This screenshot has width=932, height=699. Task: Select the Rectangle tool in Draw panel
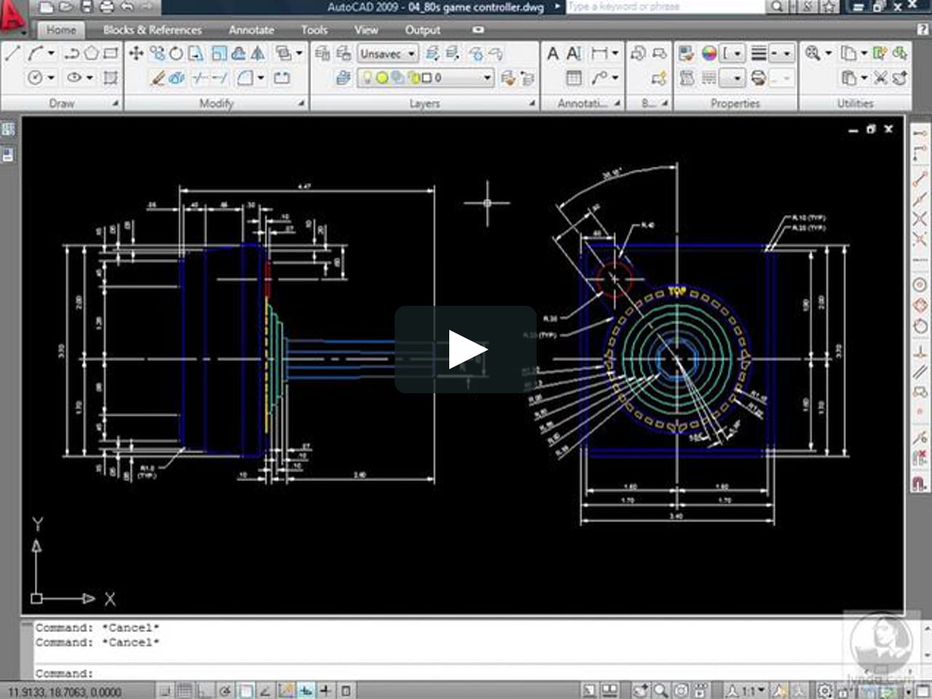pyautogui.click(x=111, y=53)
